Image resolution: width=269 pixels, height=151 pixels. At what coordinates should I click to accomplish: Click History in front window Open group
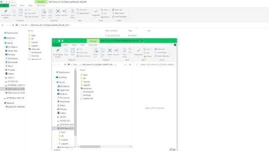(148, 56)
